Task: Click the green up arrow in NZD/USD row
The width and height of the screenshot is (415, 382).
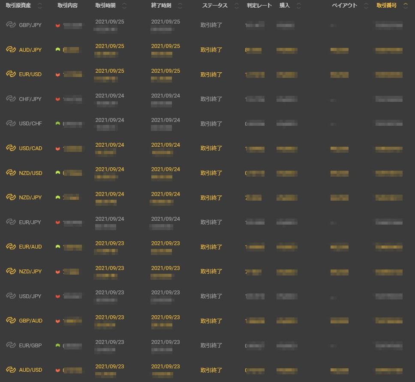Action: tap(57, 173)
